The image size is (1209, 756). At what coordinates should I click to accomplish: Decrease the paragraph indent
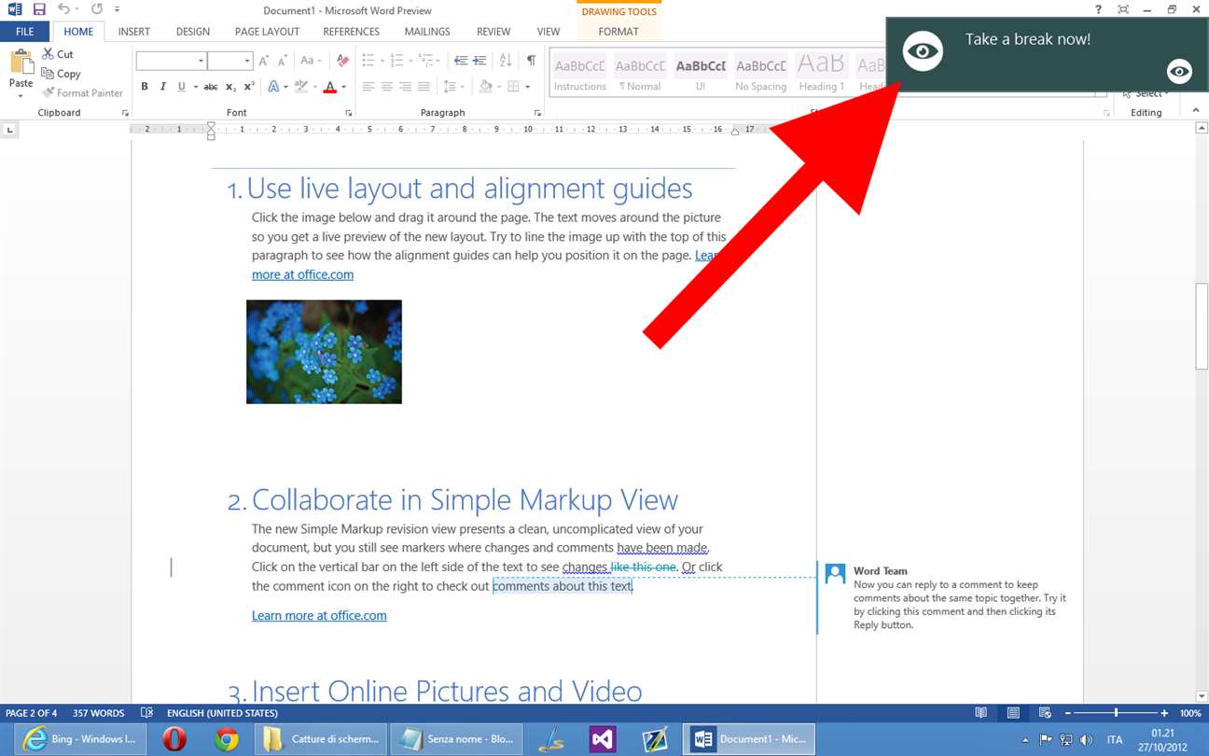coord(461,61)
